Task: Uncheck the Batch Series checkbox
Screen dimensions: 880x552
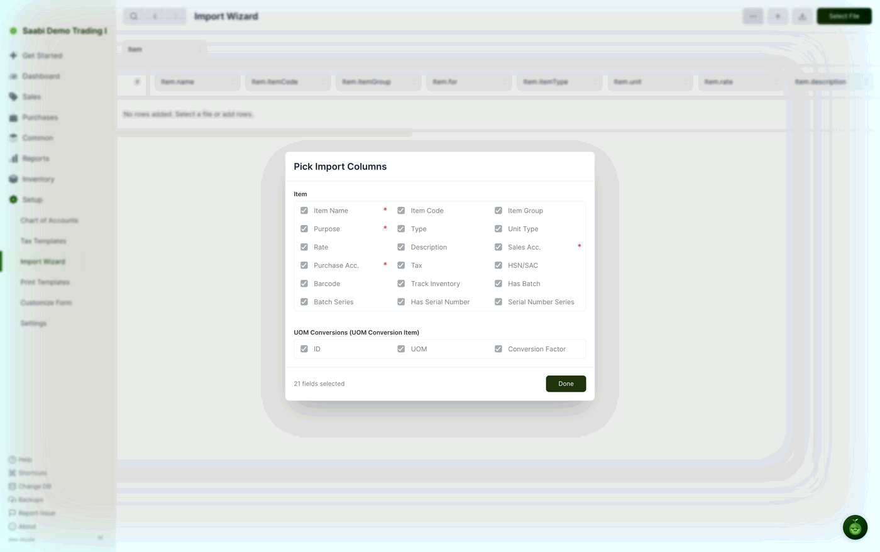Action: tap(304, 302)
